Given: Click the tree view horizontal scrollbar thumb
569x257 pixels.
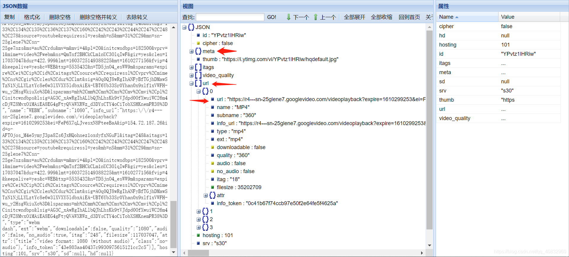Looking at the screenshot, I should tap(198, 253).
